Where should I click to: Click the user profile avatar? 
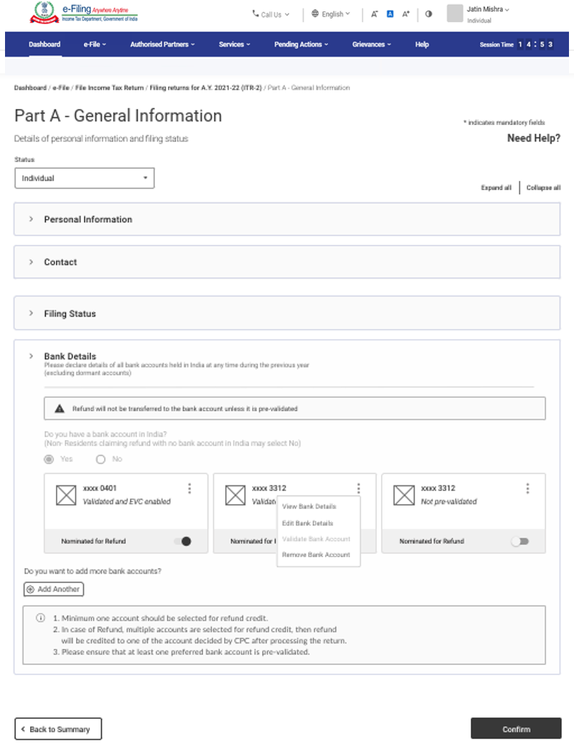point(455,14)
